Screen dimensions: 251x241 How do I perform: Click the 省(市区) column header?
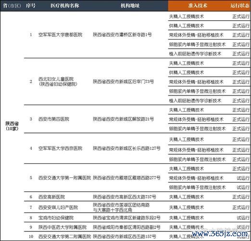(12, 6)
